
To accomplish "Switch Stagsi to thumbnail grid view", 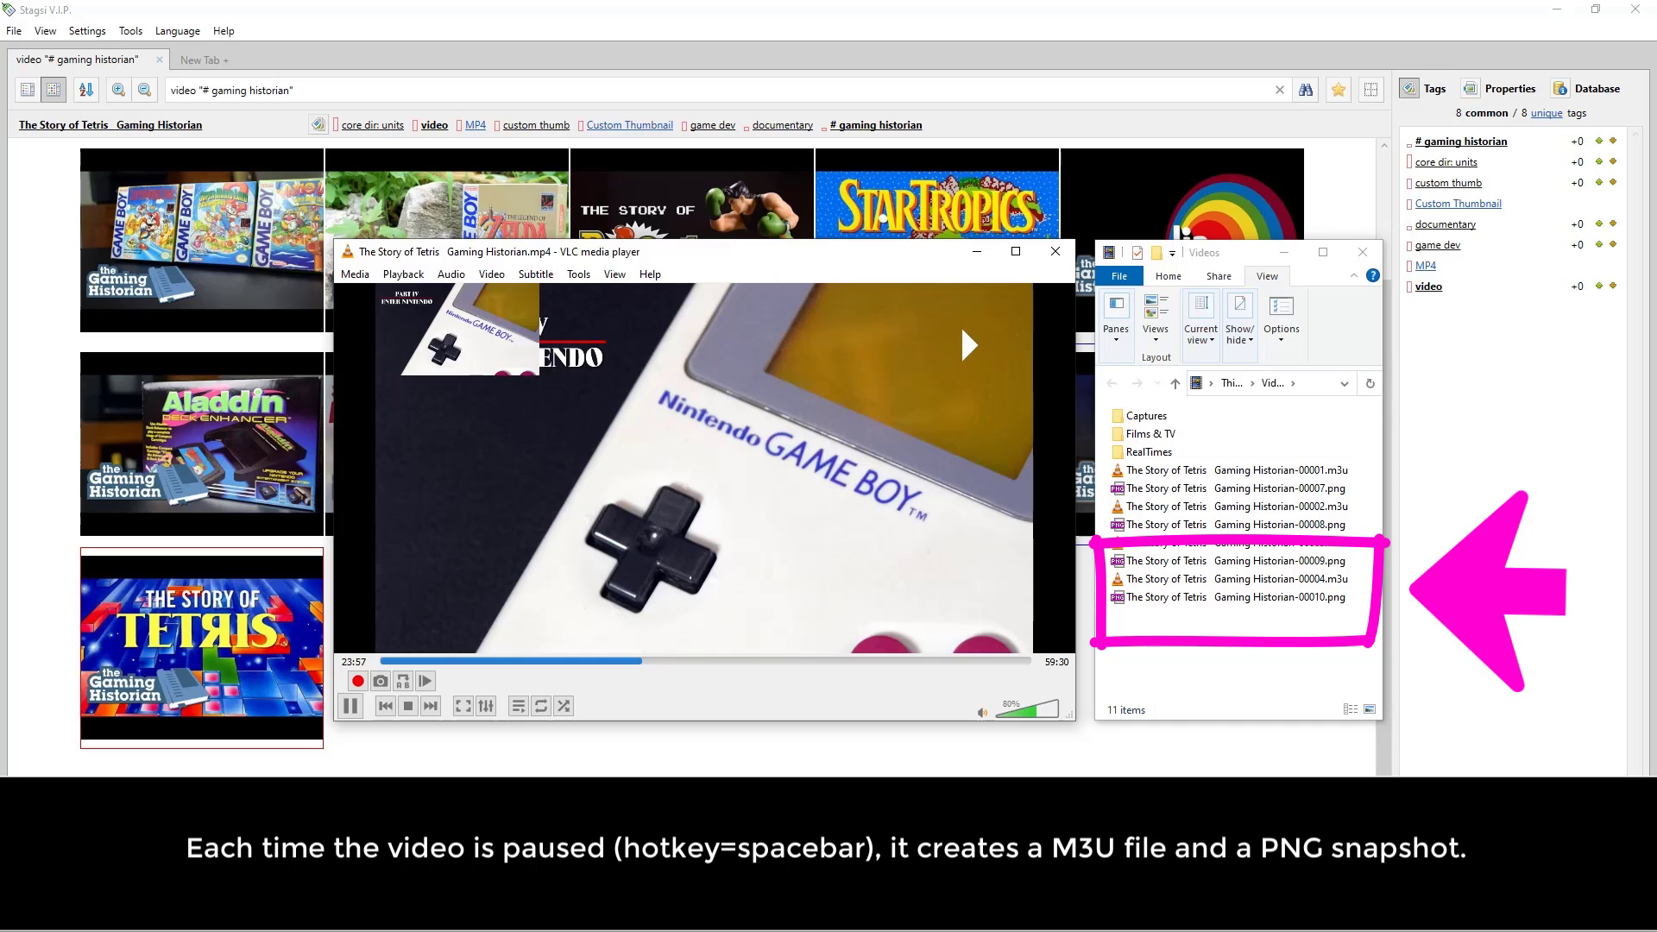I will point(54,90).
